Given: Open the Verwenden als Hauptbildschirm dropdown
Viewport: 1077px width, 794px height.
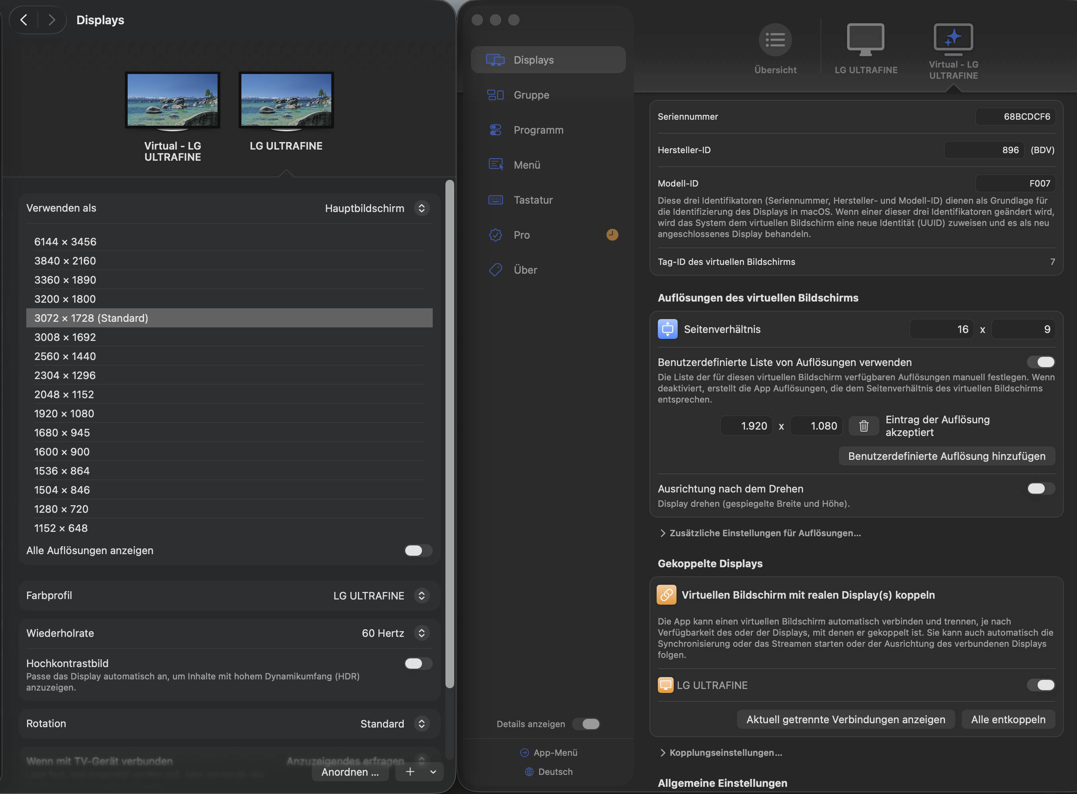Looking at the screenshot, I should point(422,208).
